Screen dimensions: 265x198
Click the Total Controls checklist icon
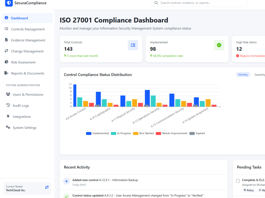(x=133, y=45)
